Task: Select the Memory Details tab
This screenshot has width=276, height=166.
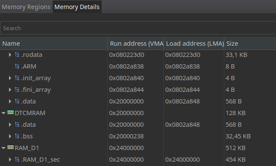Action: point(77,7)
